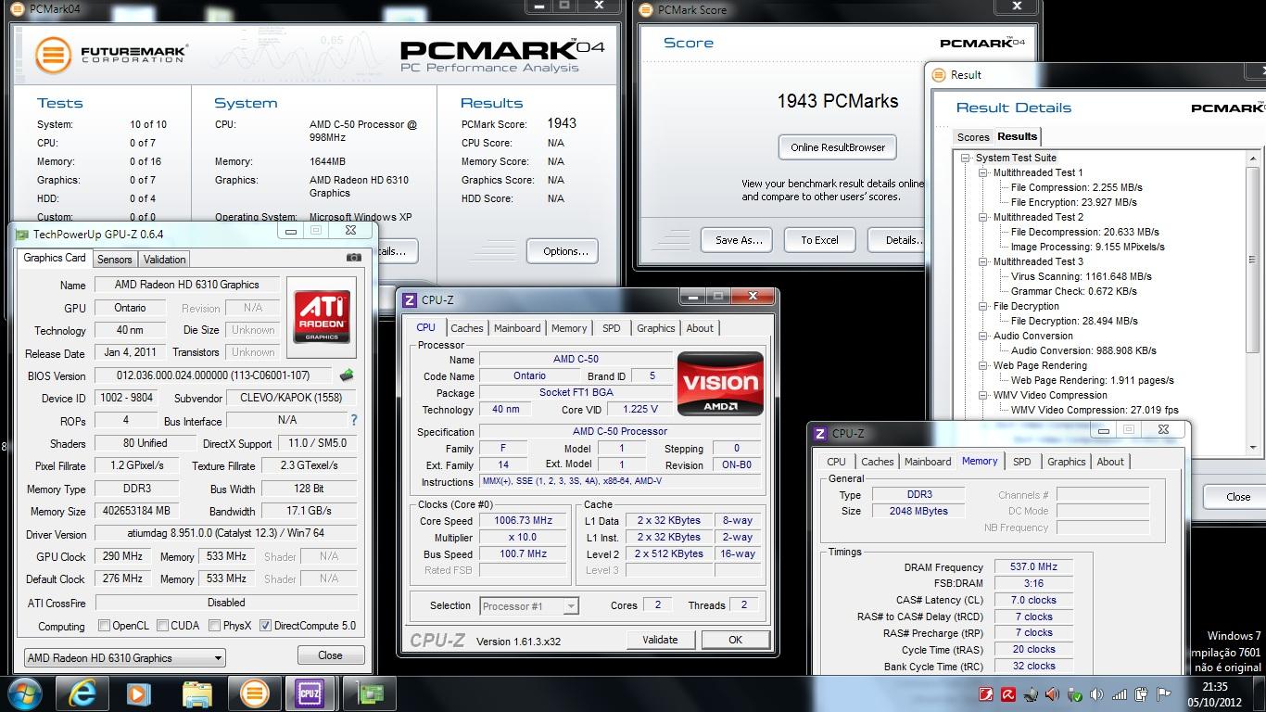Click the GPU-Z screenshot camera icon
1266x712 pixels.
pos(353,258)
